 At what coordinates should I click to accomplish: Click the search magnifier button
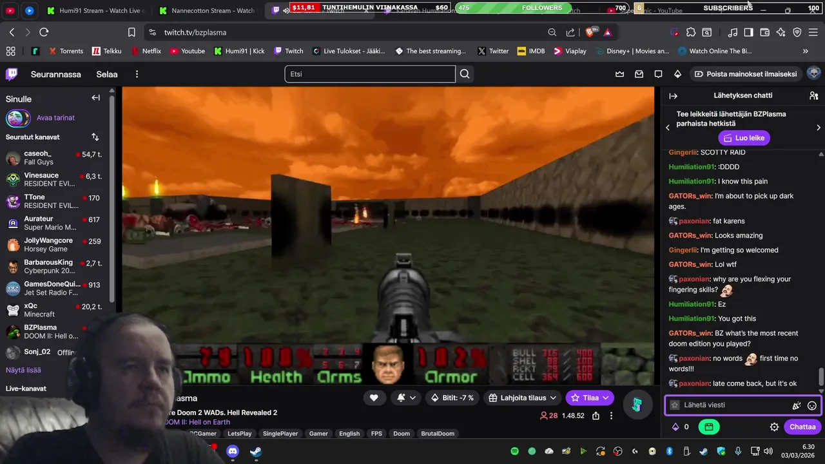coord(465,74)
